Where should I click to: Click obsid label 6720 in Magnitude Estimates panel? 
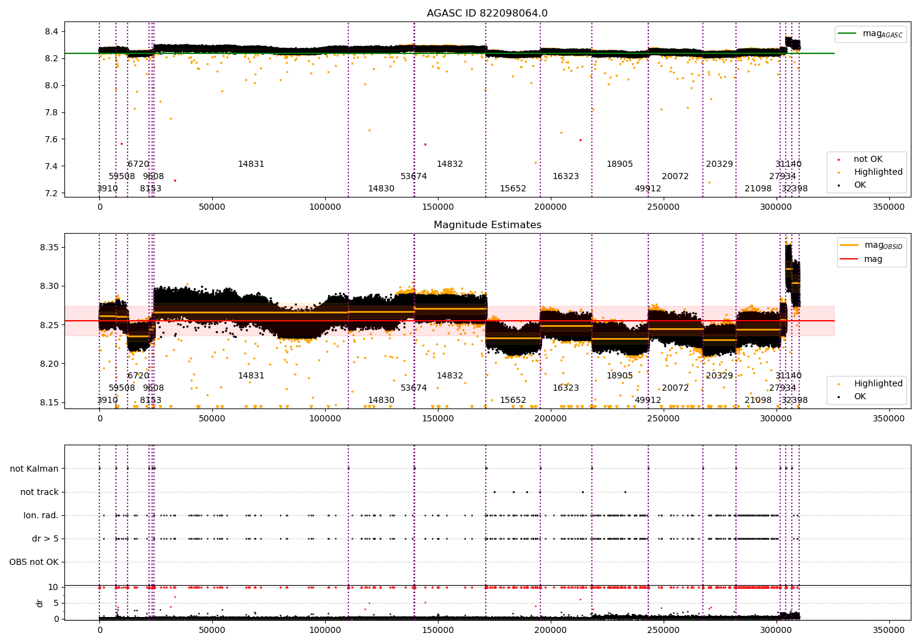point(139,376)
